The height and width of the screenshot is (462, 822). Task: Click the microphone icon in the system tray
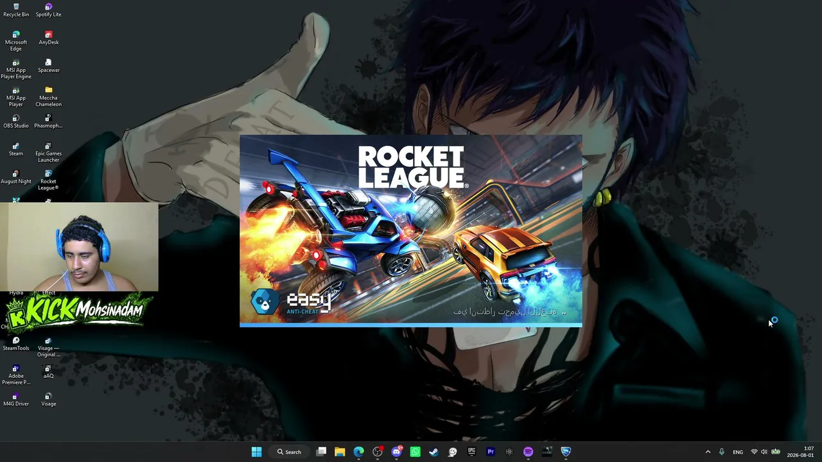722,452
